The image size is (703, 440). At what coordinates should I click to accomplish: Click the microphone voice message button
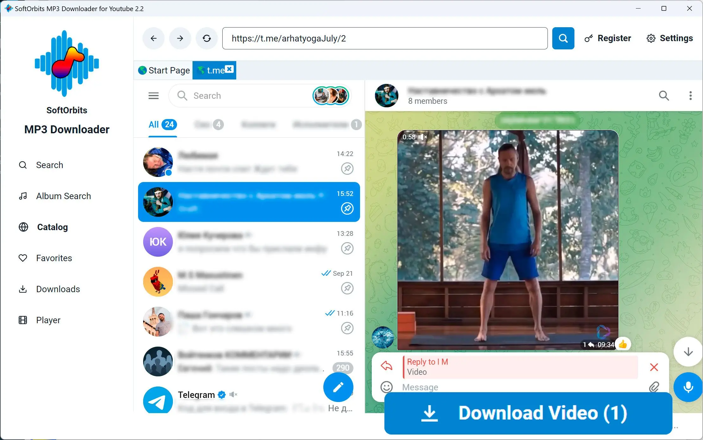688,387
